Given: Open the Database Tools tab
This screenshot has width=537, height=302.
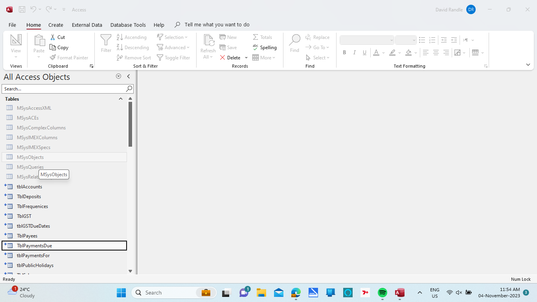Looking at the screenshot, I should (x=128, y=25).
